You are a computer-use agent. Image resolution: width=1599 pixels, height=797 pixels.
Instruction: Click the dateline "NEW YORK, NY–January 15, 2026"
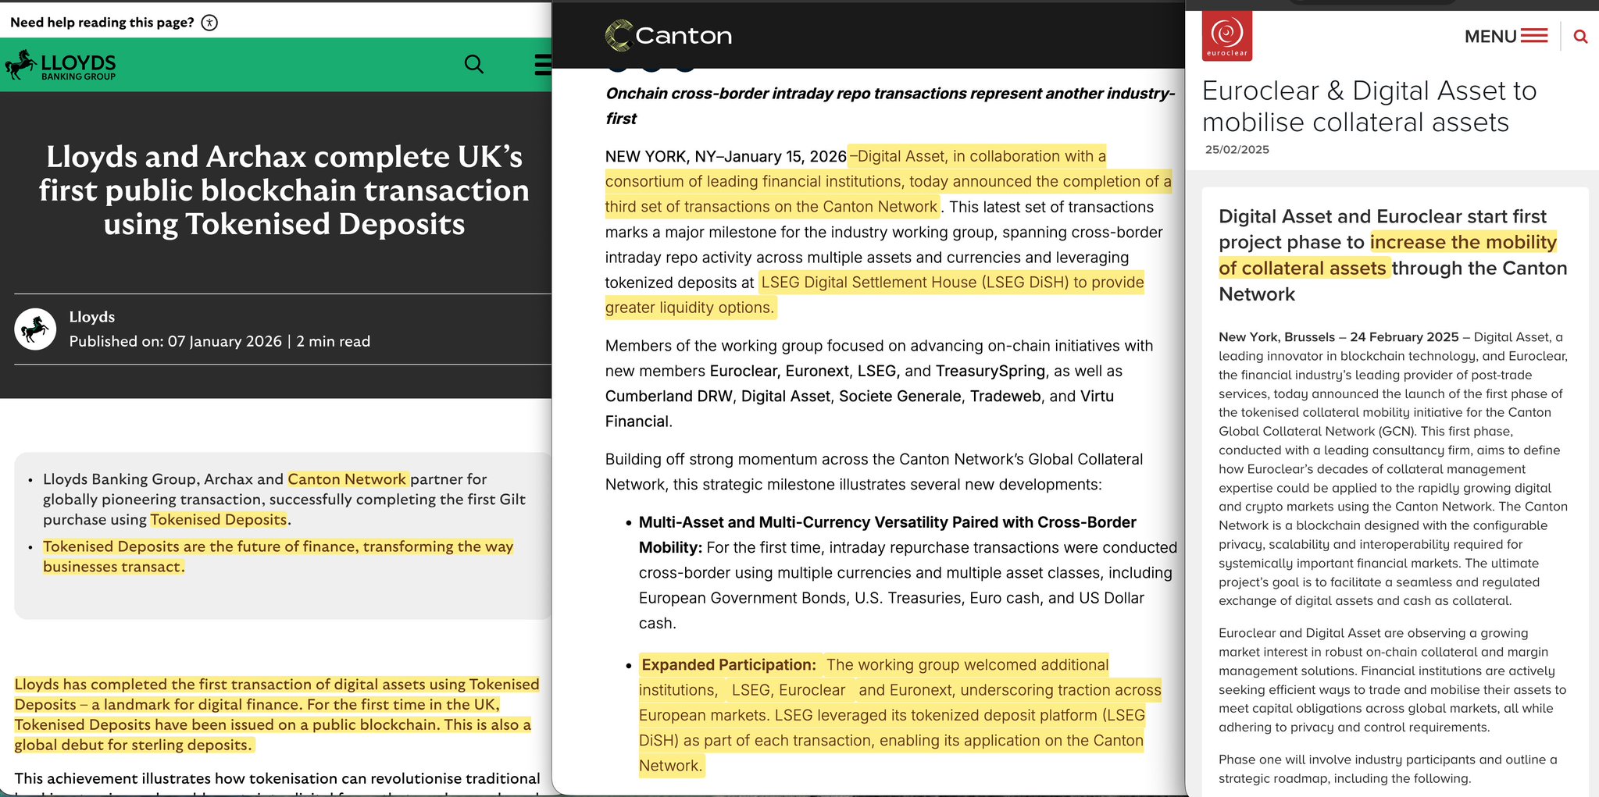726,156
